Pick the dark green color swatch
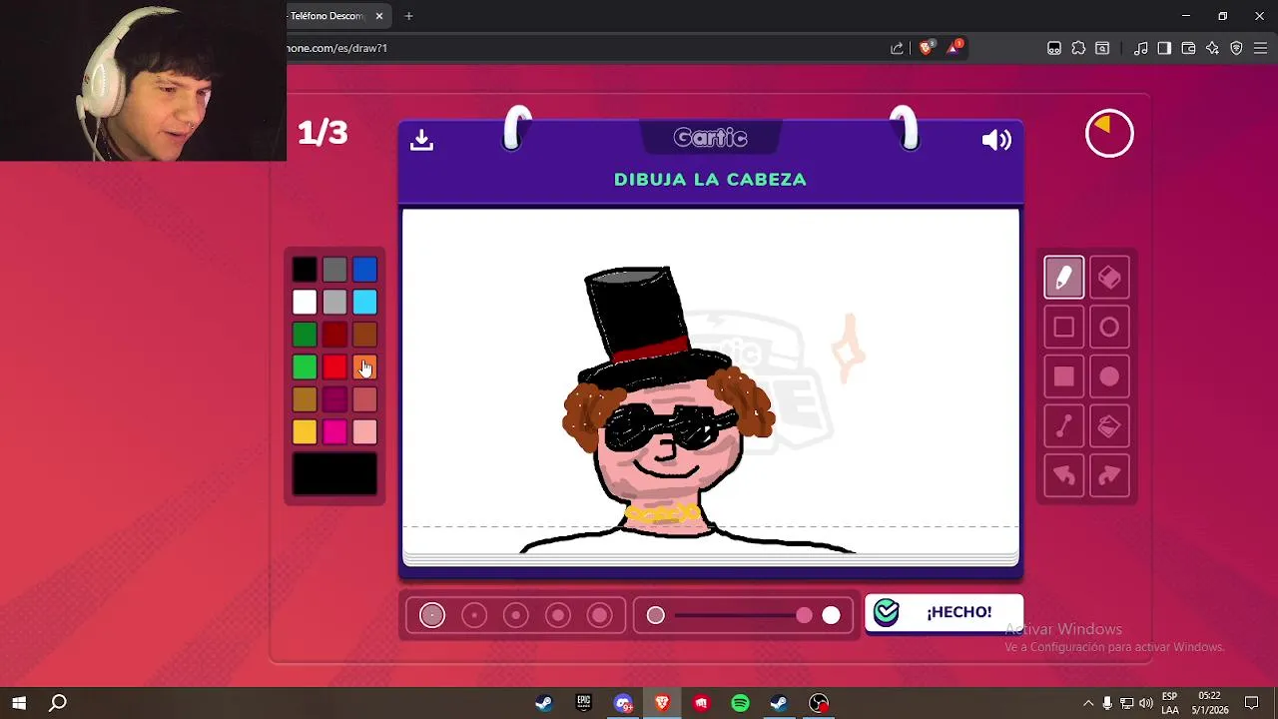Screen dimensions: 1278x719 pos(305,335)
